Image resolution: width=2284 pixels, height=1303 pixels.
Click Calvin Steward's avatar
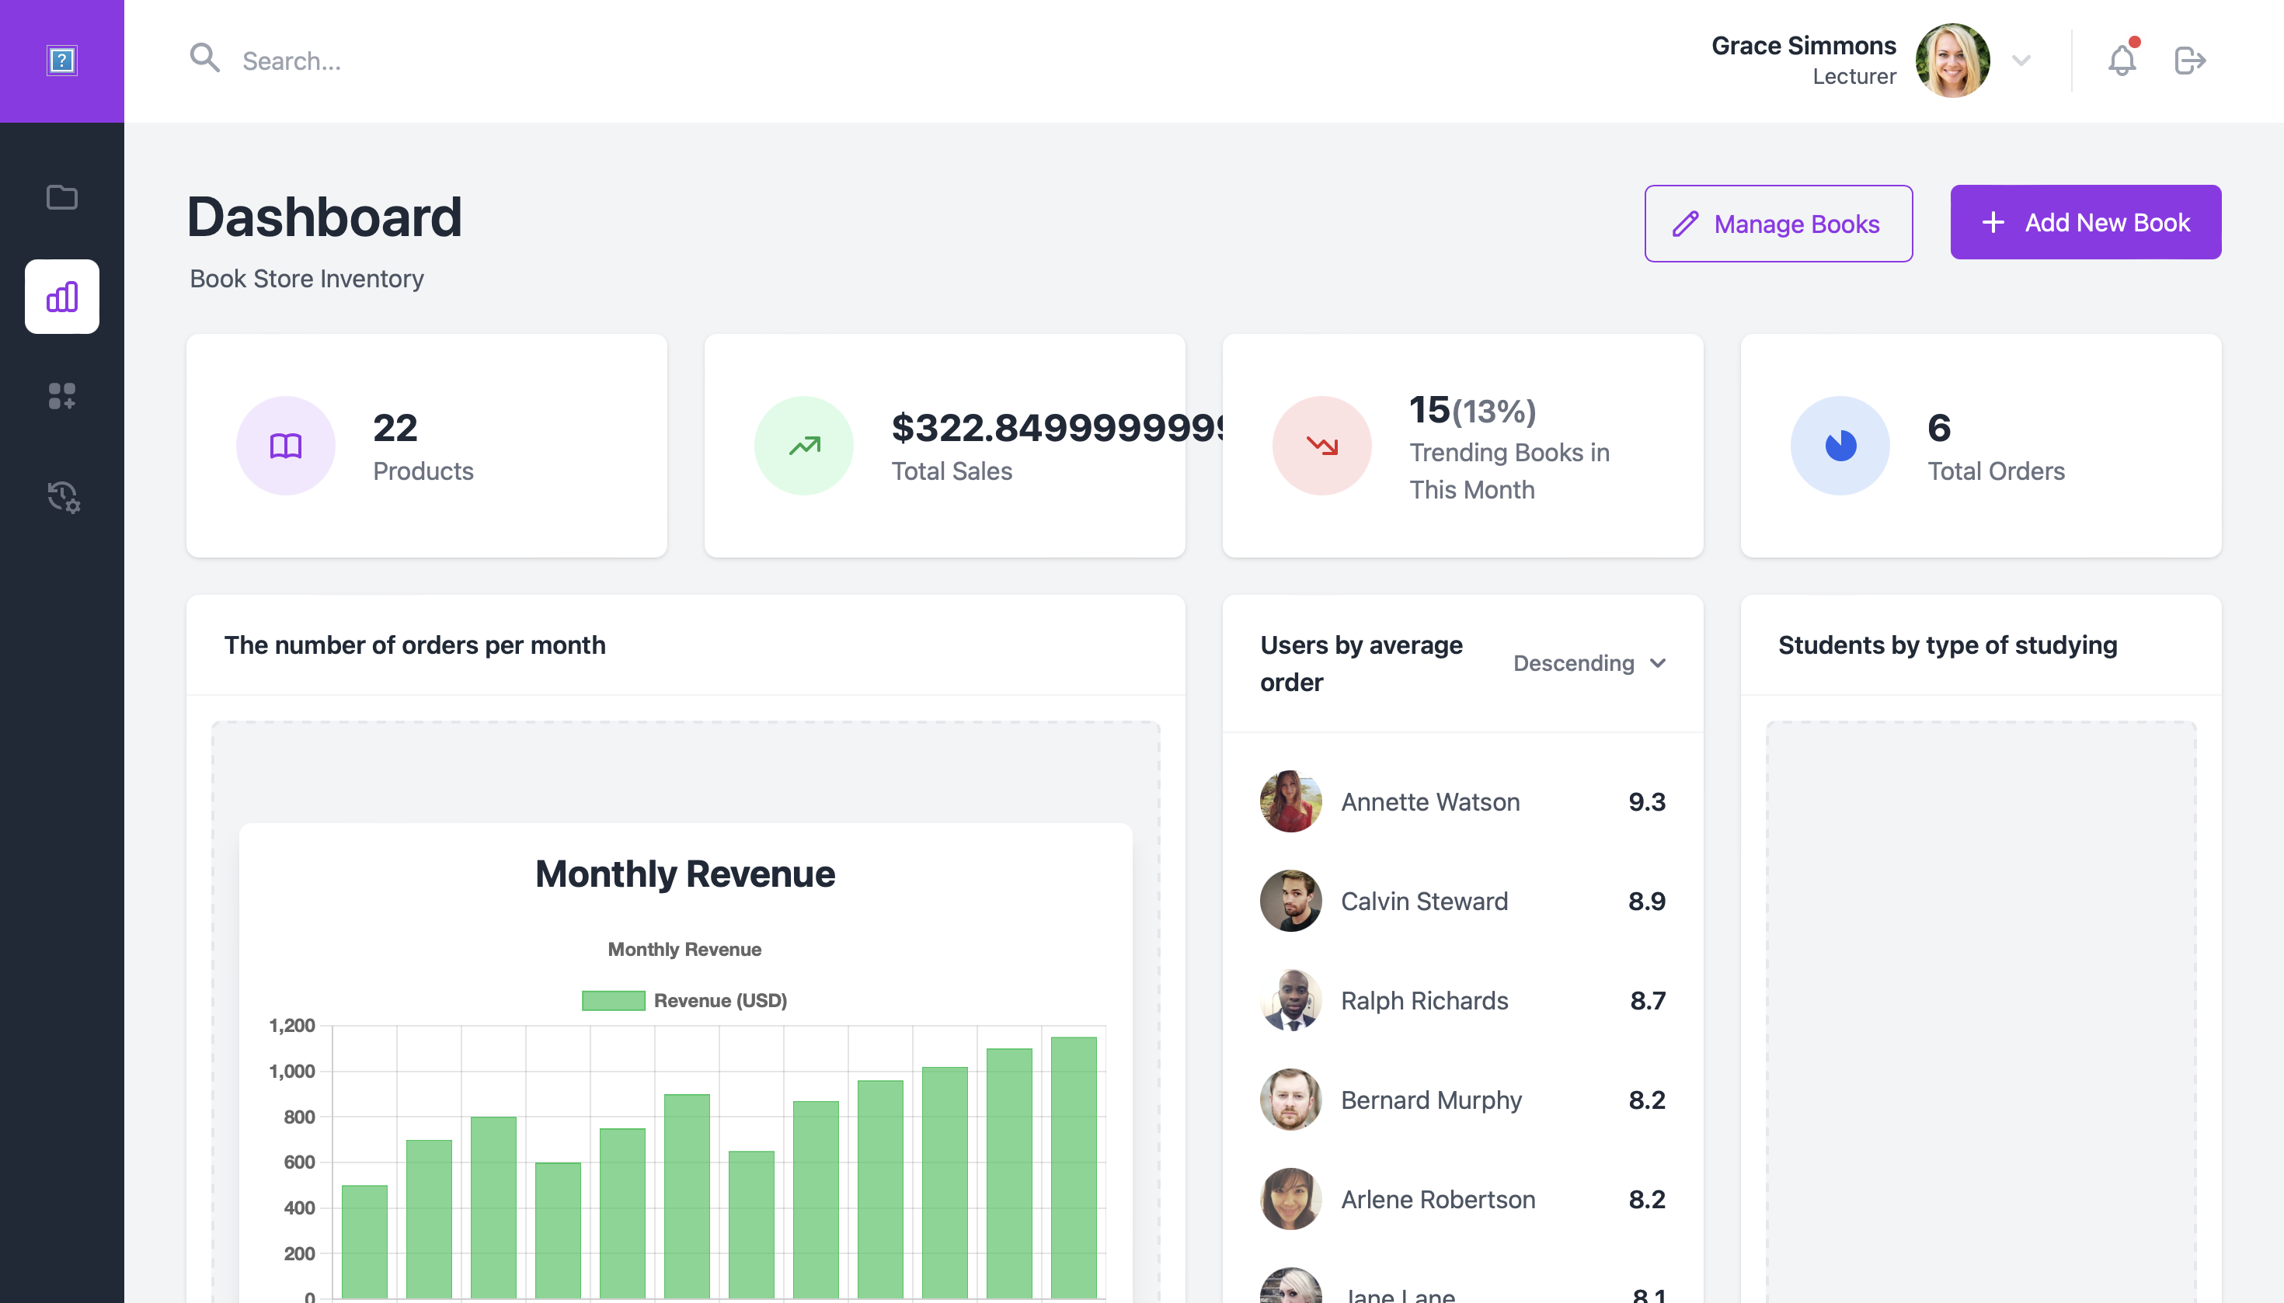(x=1290, y=902)
